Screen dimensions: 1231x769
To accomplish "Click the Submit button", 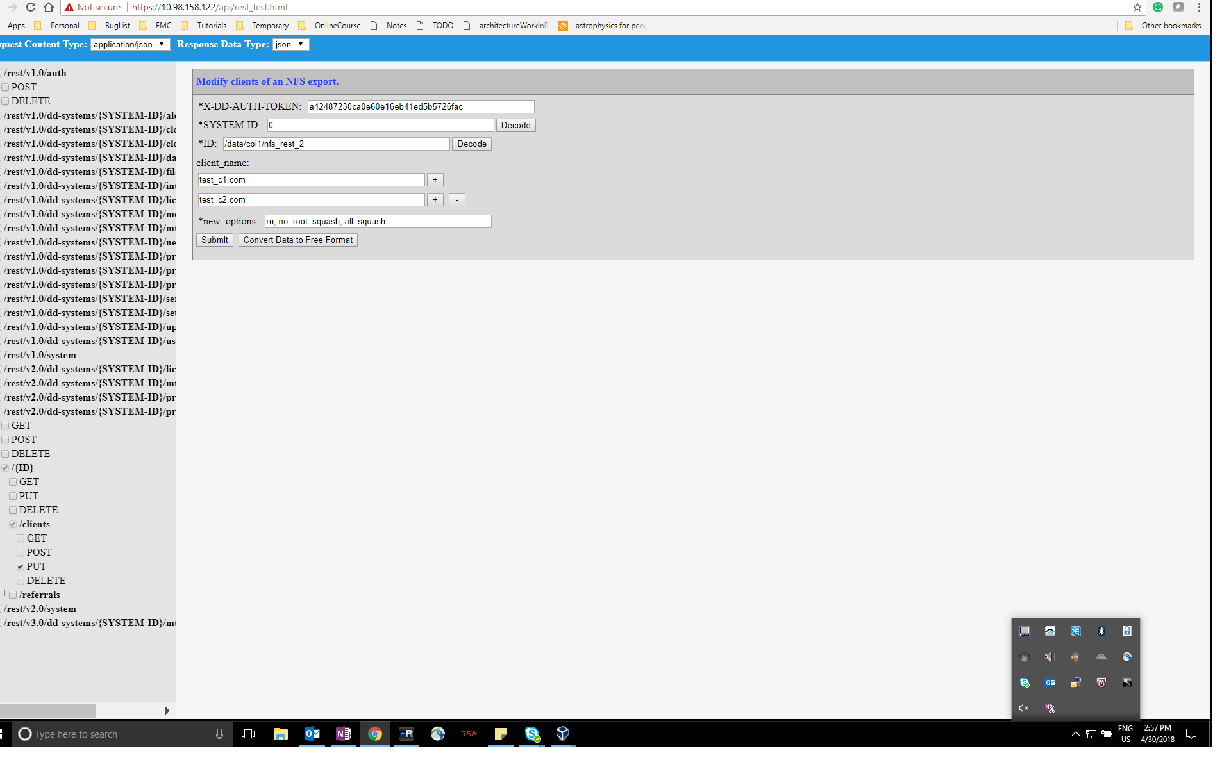I will click(214, 240).
